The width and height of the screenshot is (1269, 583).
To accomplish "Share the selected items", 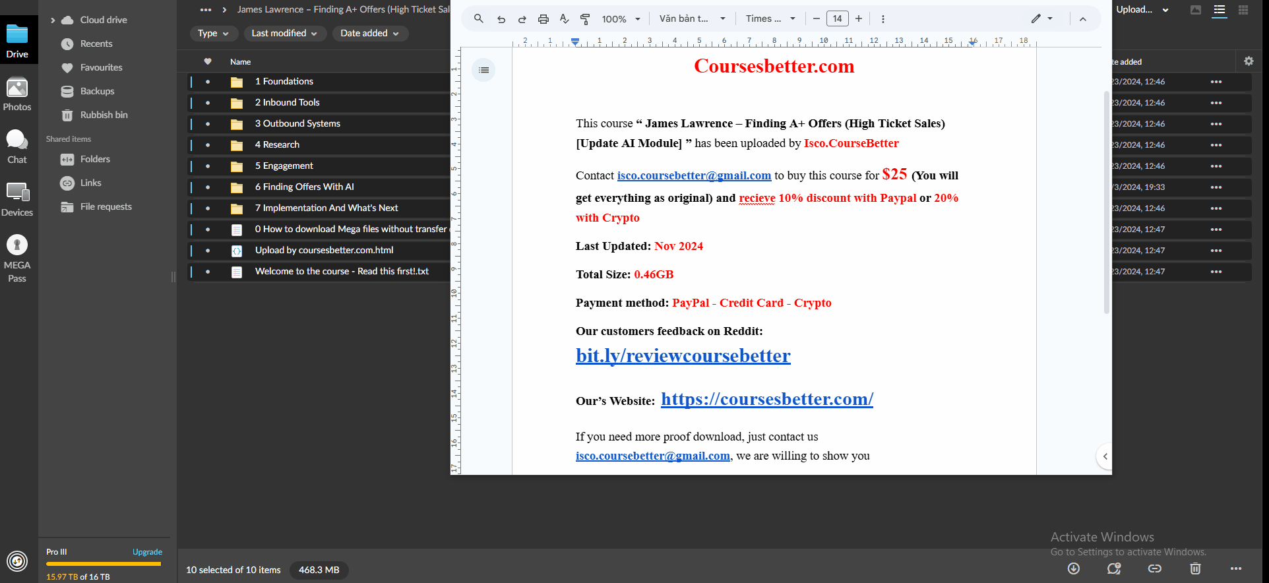I will [1114, 568].
